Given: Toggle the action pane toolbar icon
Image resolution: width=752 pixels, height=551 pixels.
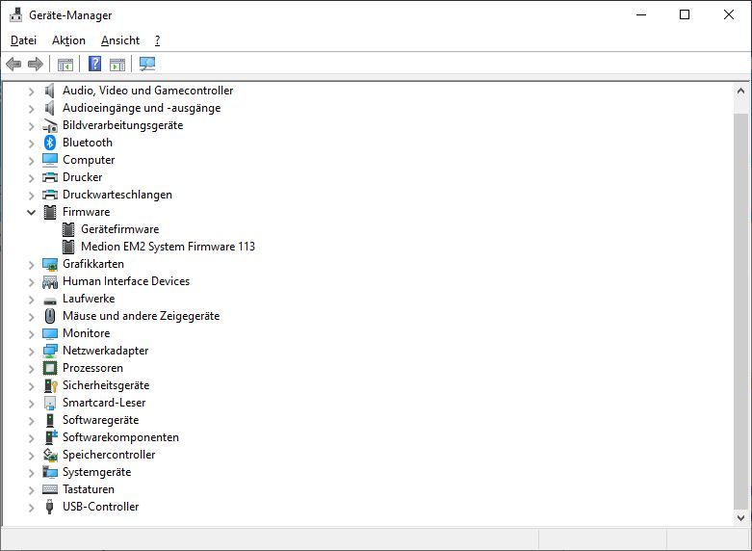Looking at the screenshot, I should click(x=117, y=65).
